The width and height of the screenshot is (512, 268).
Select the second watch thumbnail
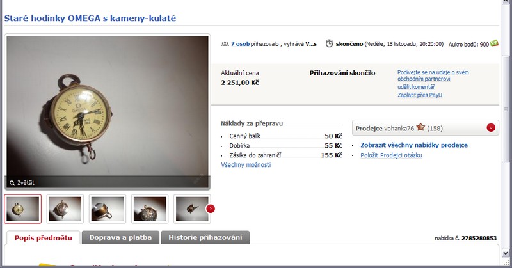(x=65, y=209)
